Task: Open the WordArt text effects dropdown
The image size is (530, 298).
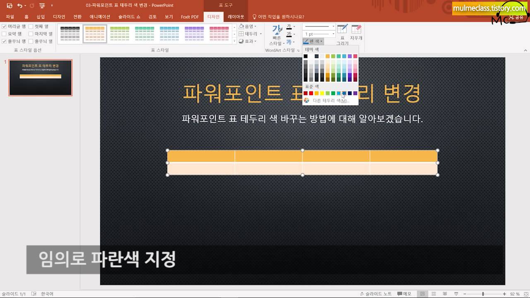Action: (291, 41)
